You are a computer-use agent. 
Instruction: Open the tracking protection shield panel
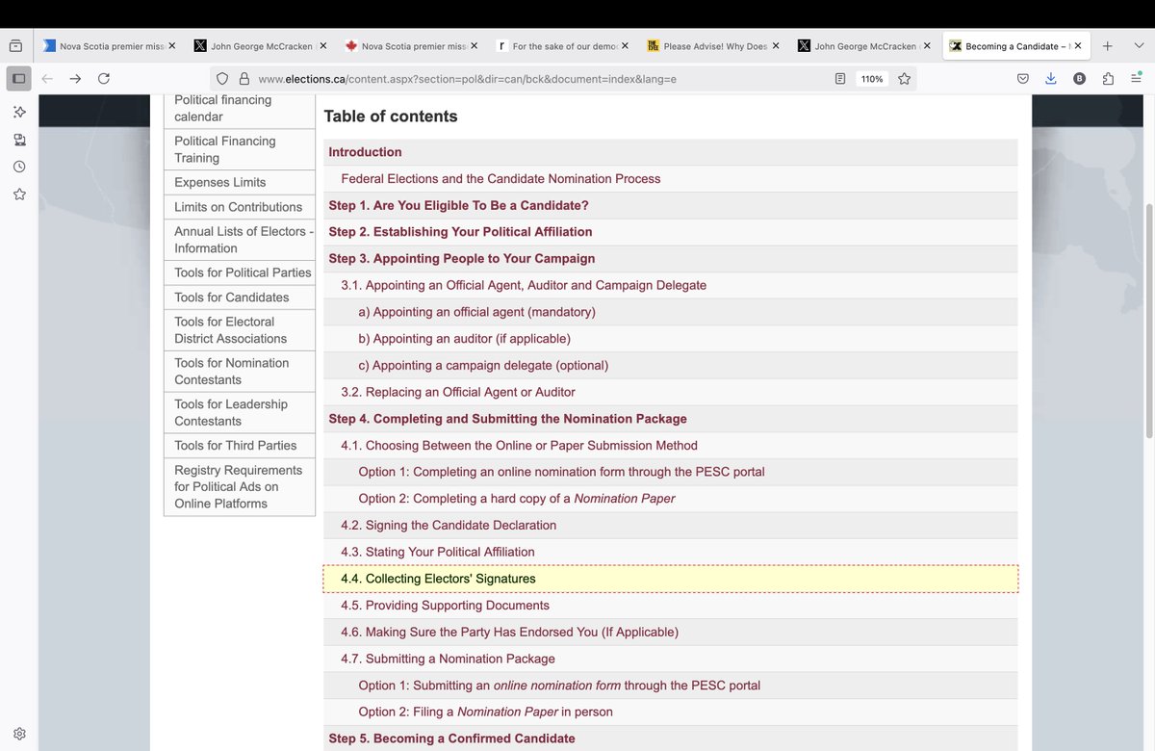point(221,79)
